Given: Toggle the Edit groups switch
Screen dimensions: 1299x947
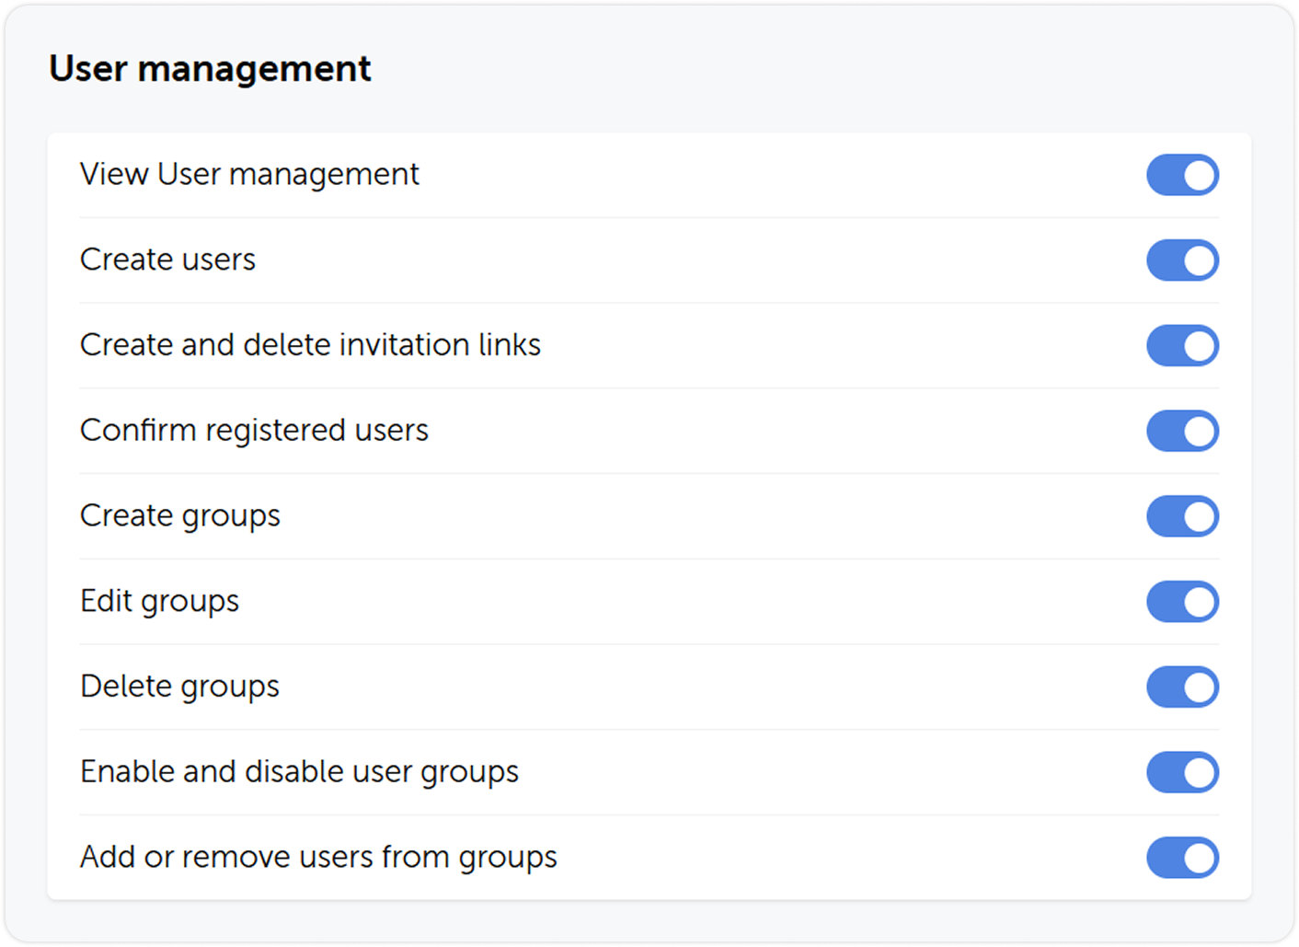Looking at the screenshot, I should coord(1183,601).
